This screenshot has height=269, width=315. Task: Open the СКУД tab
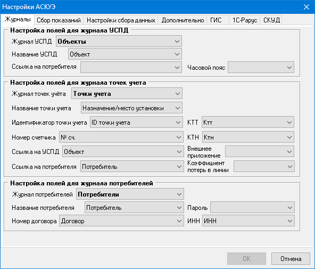[x=271, y=20]
